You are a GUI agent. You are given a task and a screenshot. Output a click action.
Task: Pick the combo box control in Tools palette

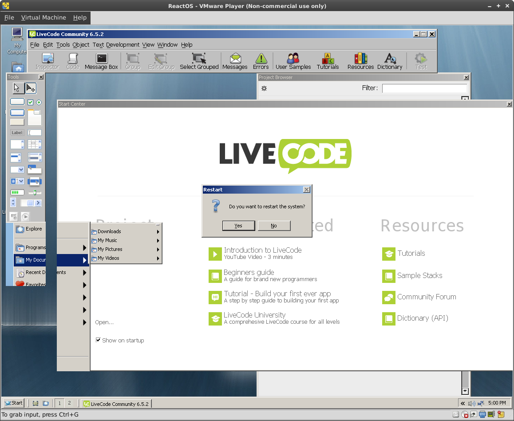[x=17, y=181]
